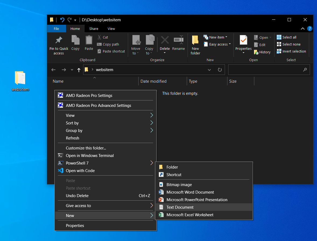Open the Quick Access Toolbar dropdown arrow

pos(75,20)
